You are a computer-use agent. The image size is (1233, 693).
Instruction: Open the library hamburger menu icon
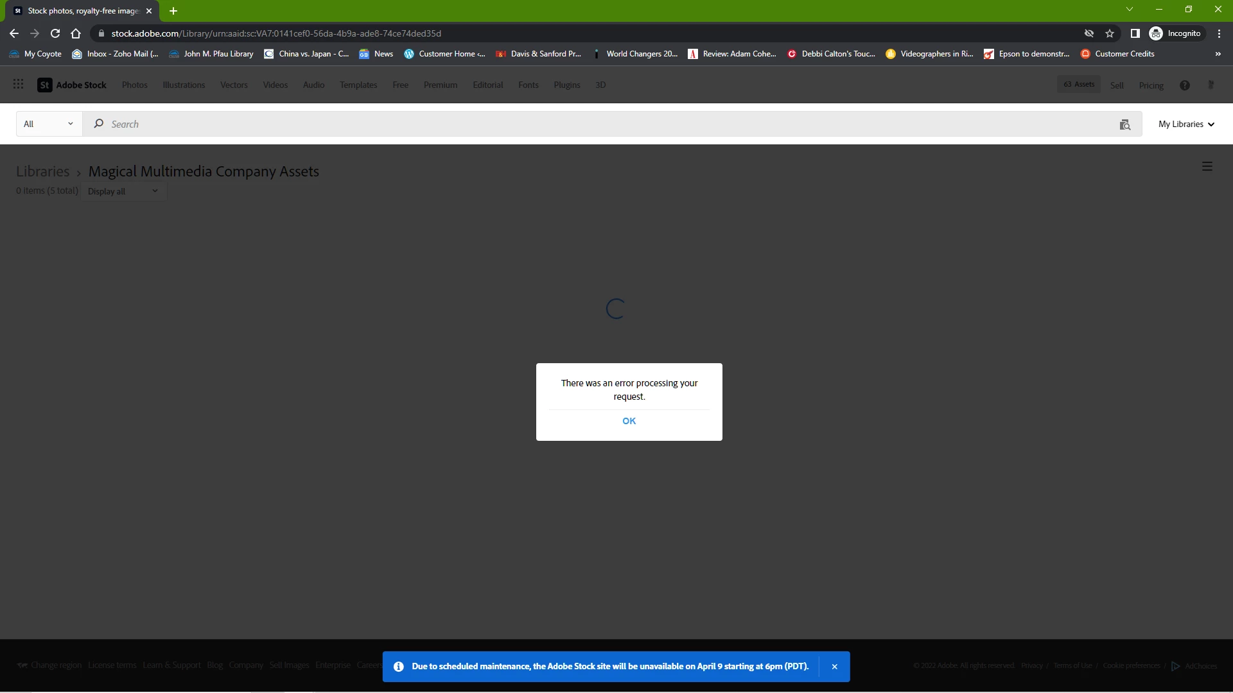(x=1207, y=167)
